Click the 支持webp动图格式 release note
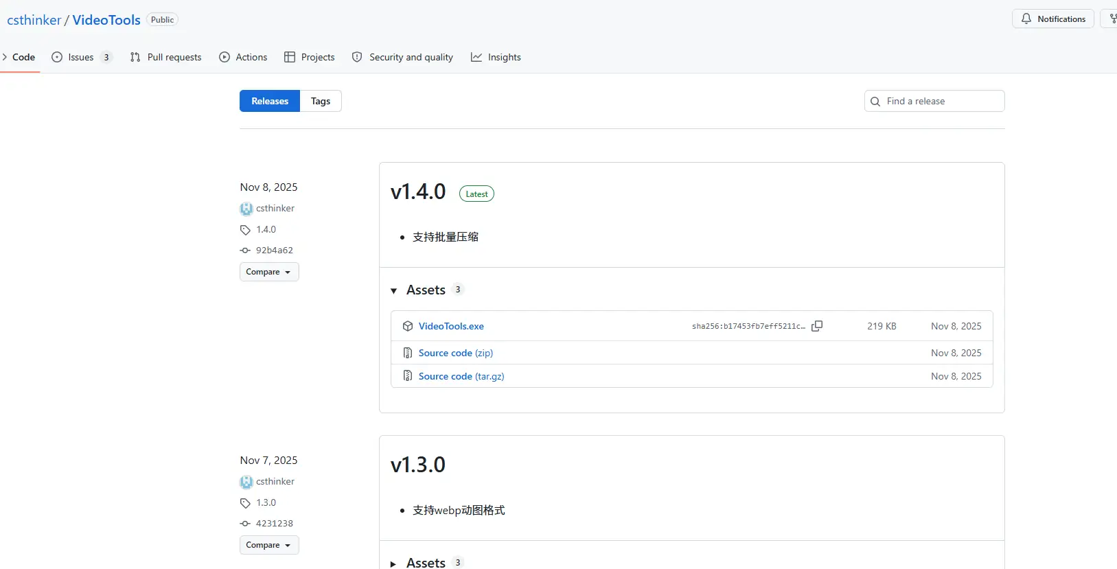Viewport: 1117px width, 569px height. (x=459, y=510)
